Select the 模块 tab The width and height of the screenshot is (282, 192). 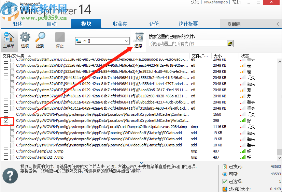(86, 24)
